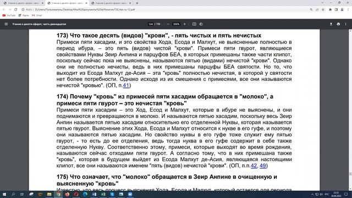Screen dimensions: 352x198
Task: Open the taskbar clock and calendar
Action: [336, 194]
